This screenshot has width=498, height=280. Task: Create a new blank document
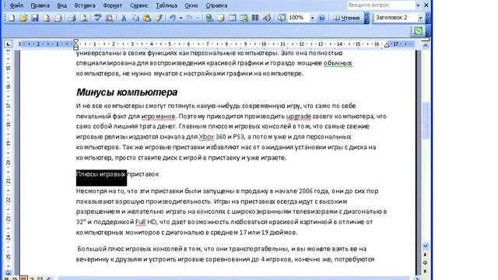point(12,18)
